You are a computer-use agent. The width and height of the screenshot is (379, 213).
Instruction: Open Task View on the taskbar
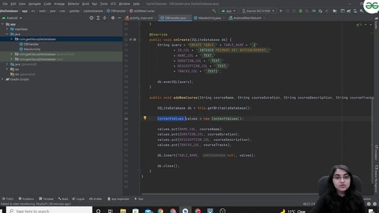(110, 211)
